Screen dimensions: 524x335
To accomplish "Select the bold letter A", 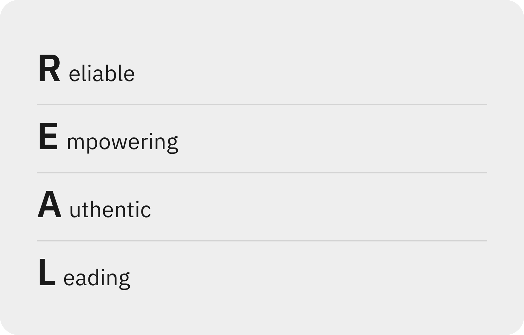I will (x=49, y=204).
